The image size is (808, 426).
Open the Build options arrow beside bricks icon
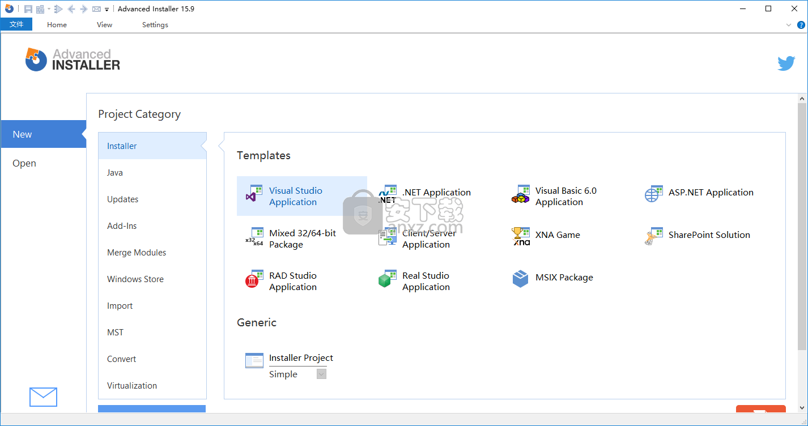[x=49, y=9]
